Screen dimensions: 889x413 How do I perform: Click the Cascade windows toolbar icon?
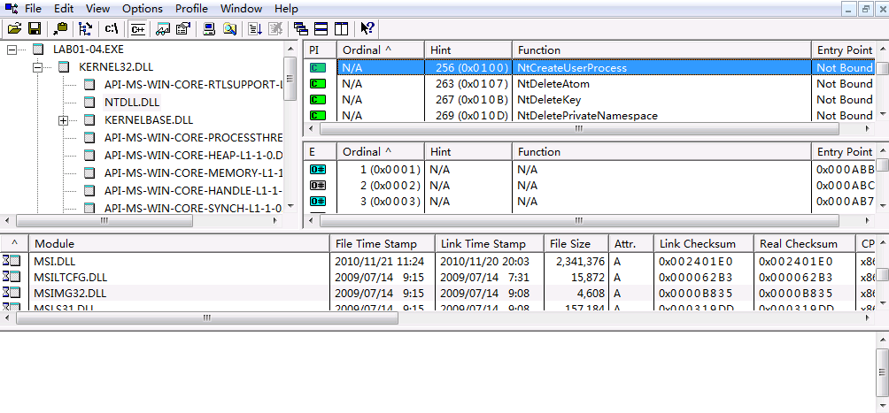coord(301,28)
